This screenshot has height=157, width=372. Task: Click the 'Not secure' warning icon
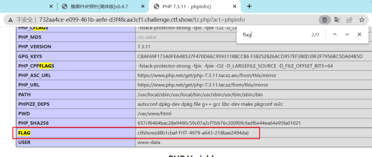[11, 20]
